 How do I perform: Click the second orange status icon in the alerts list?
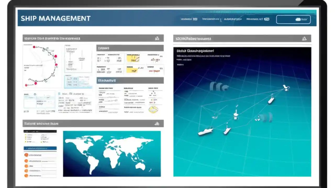point(26,161)
